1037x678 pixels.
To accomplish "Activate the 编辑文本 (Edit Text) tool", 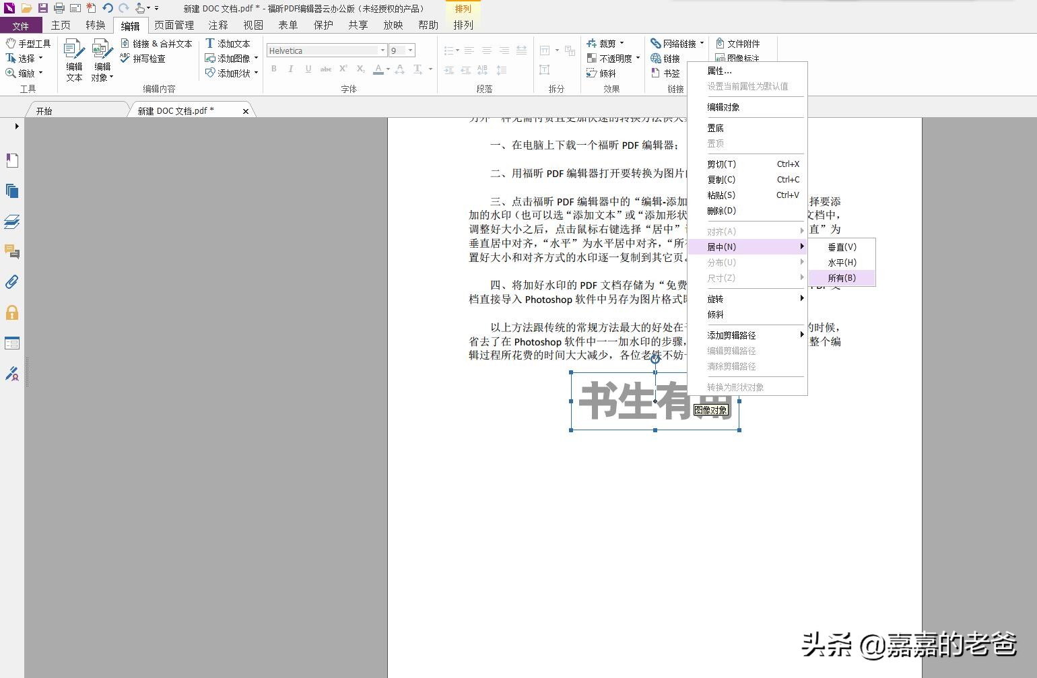I will coord(74,61).
